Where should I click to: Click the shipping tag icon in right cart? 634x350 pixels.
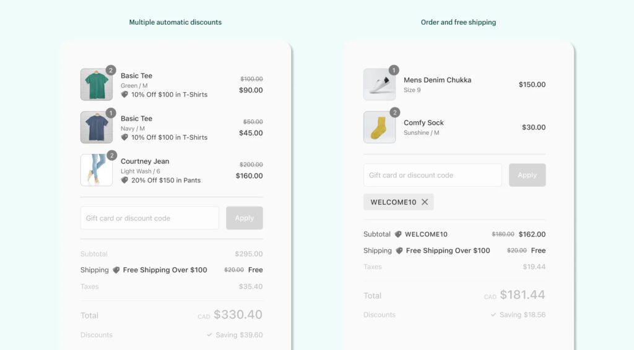(x=399, y=251)
